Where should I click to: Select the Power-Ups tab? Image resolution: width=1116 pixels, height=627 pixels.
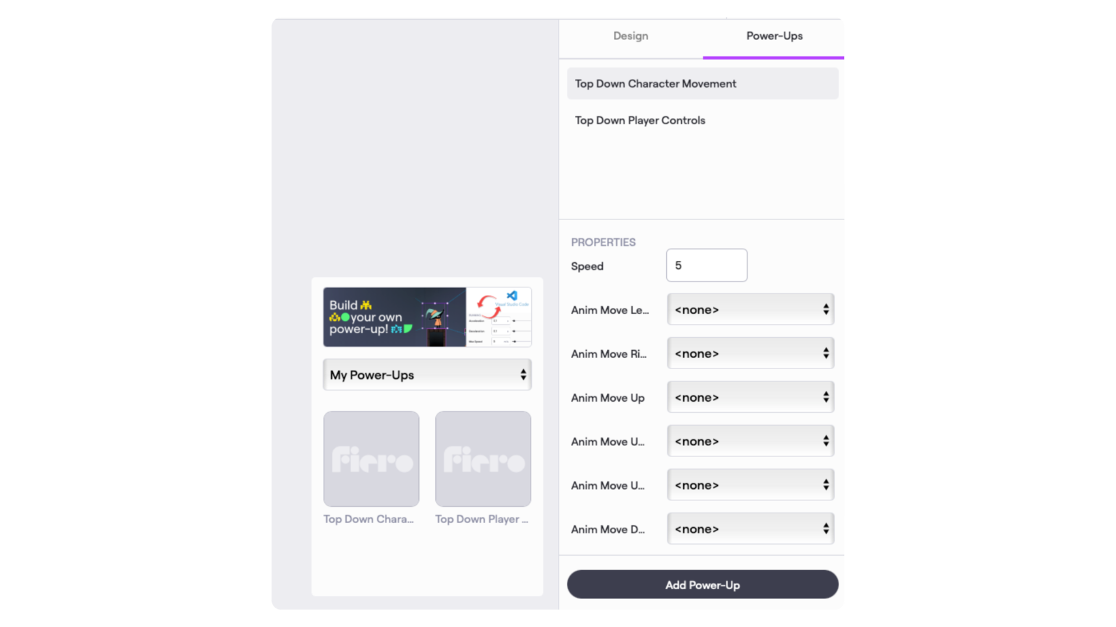click(x=774, y=36)
